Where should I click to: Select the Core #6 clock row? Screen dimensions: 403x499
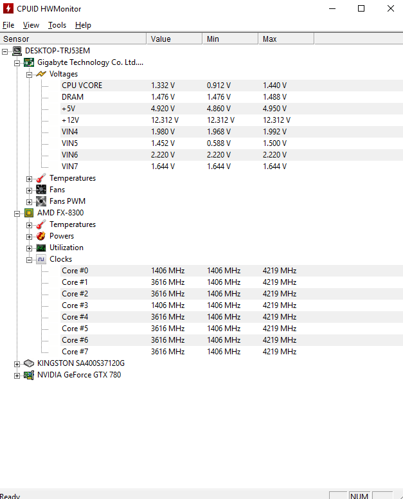point(232,340)
